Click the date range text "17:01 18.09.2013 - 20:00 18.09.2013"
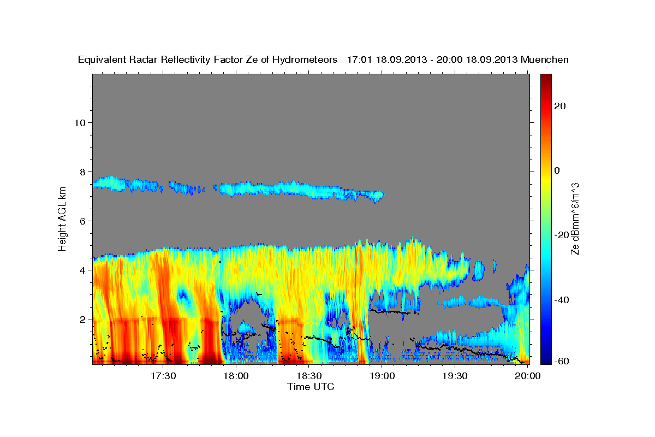 [432, 60]
